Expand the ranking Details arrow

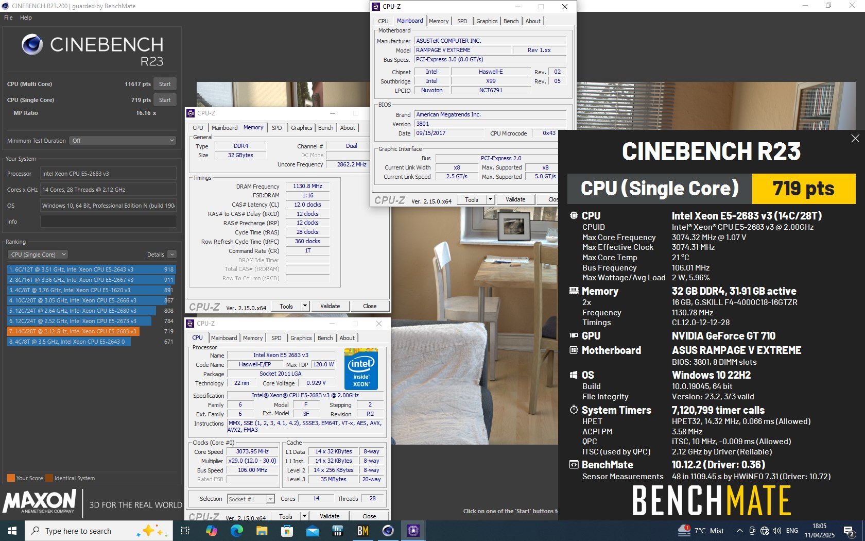click(x=172, y=255)
